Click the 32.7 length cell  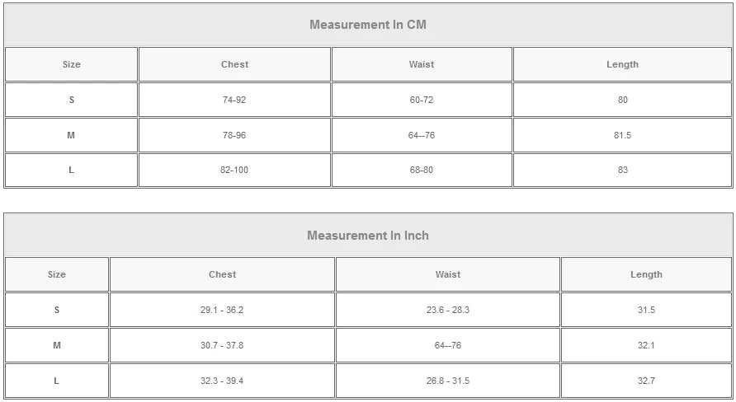[646, 381]
